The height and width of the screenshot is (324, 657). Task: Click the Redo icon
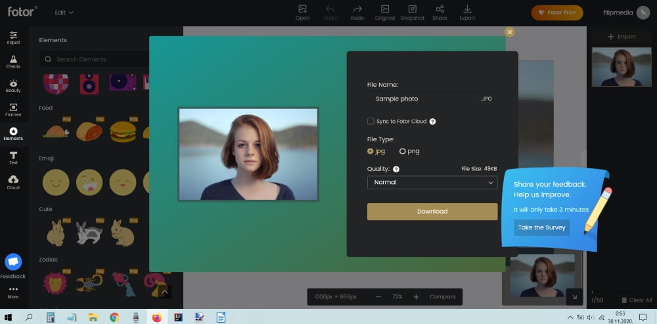[357, 12]
